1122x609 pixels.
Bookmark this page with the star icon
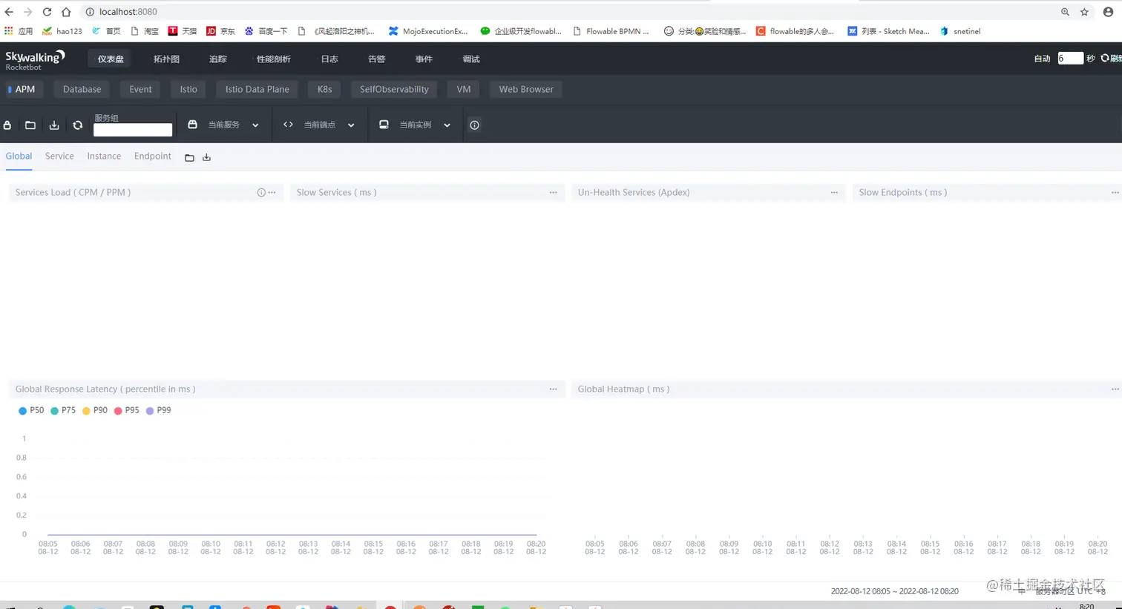click(1085, 12)
